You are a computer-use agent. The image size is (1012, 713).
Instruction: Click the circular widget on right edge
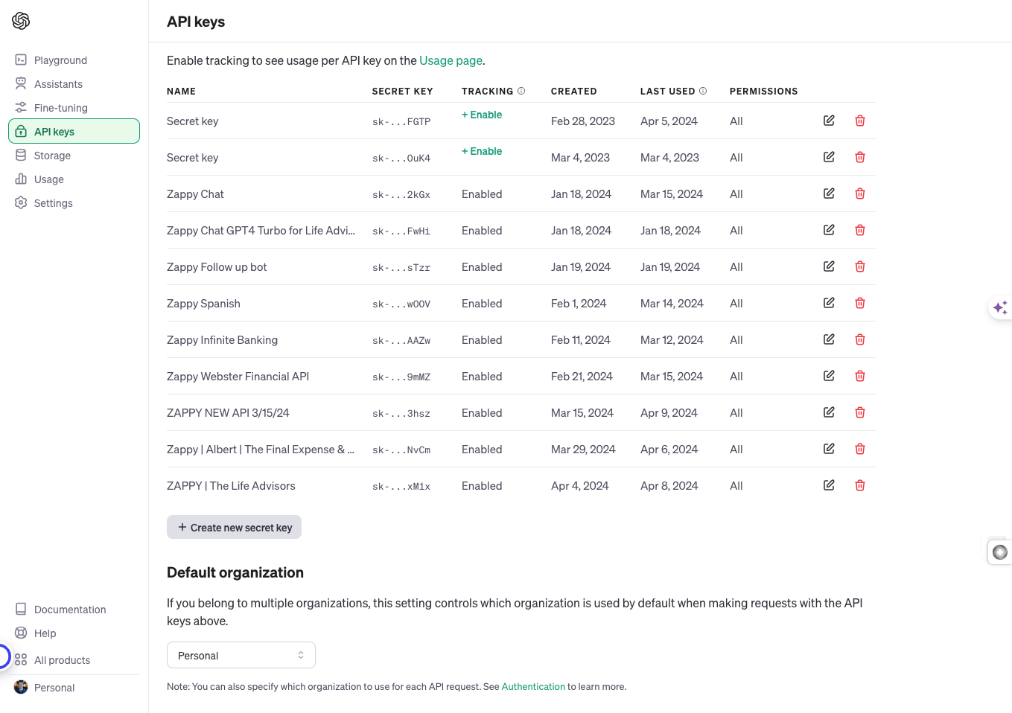point(1000,551)
